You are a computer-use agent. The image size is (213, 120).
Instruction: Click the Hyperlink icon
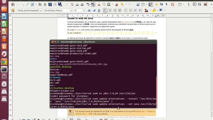tap(138, 4)
